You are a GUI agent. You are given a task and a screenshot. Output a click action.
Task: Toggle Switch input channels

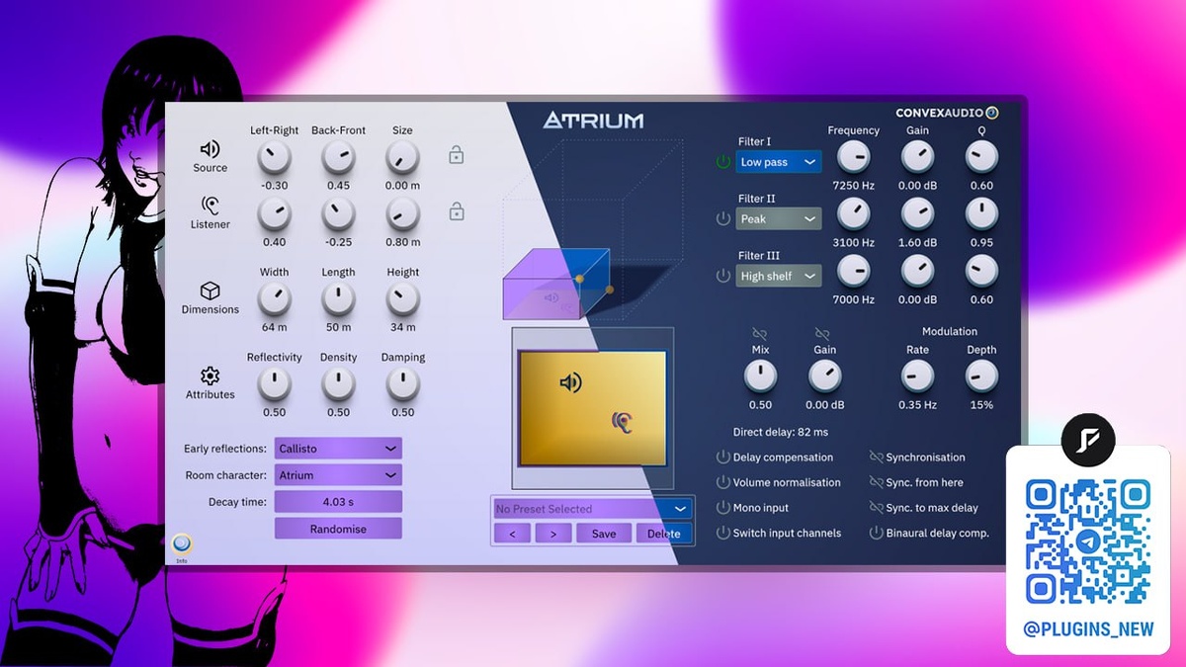723,533
